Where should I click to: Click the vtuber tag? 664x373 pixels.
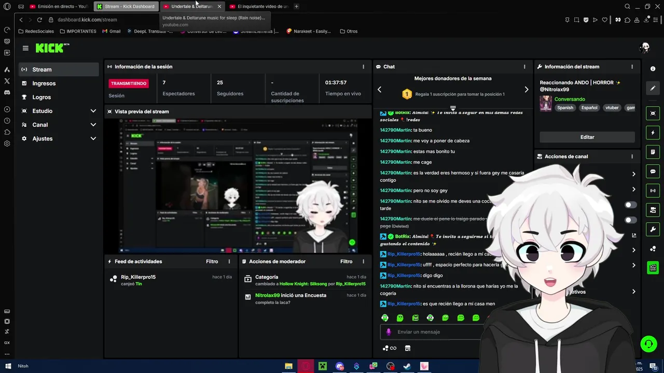(x=612, y=108)
